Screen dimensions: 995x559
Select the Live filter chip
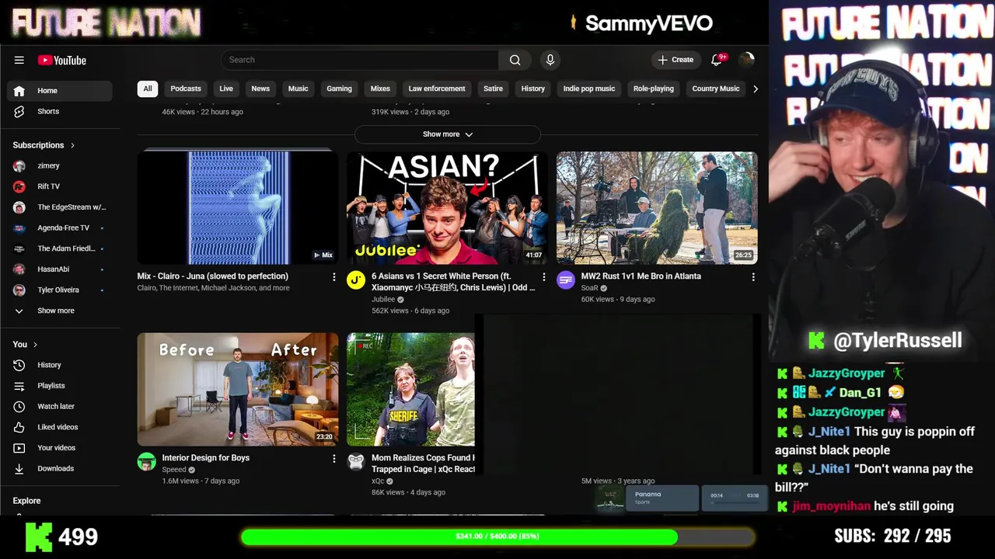coord(226,89)
